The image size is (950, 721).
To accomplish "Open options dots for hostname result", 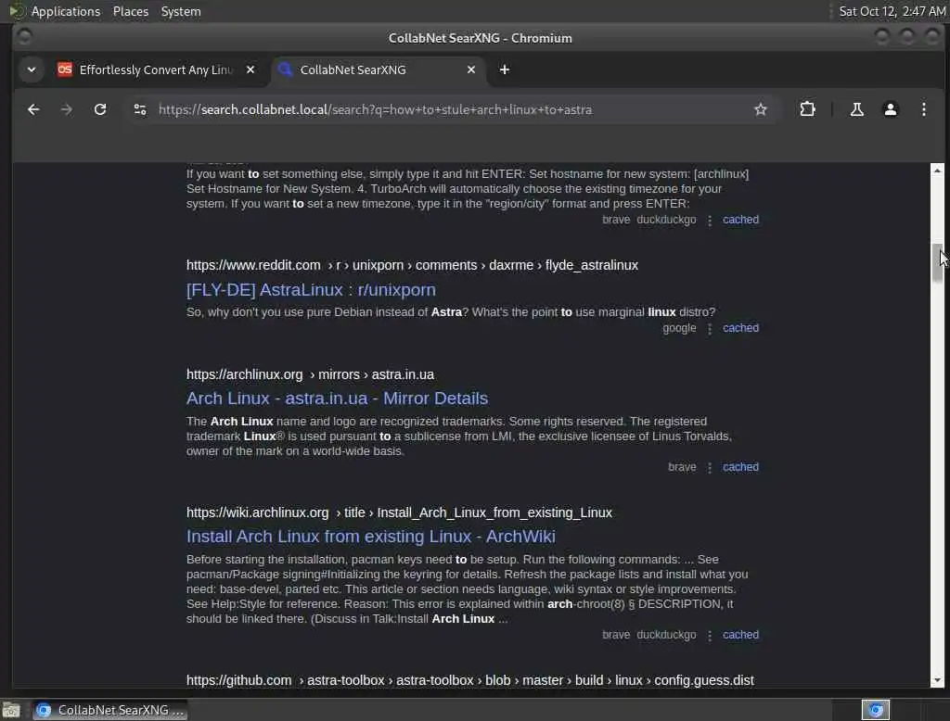I will click(710, 221).
